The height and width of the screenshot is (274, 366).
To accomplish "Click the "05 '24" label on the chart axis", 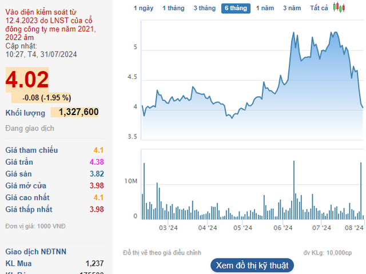I will (x=243, y=228).
